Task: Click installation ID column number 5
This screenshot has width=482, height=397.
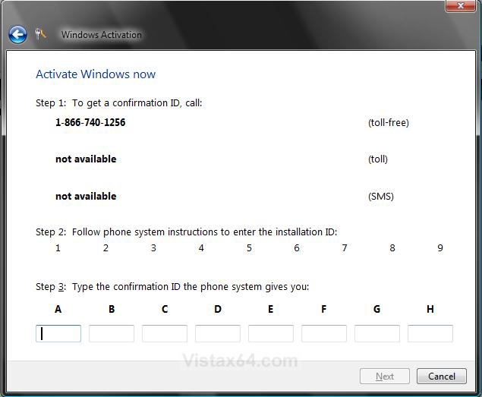Action: pyautogui.click(x=249, y=248)
